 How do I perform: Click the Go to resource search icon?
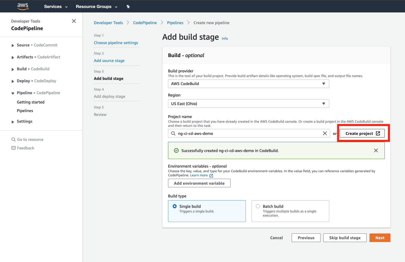click(13, 140)
